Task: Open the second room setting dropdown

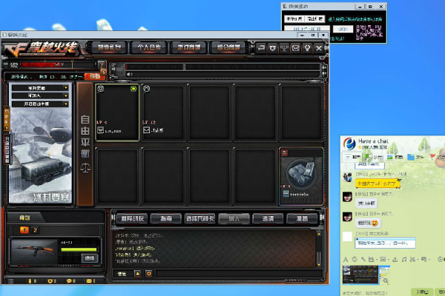Action: pyautogui.click(x=40, y=95)
